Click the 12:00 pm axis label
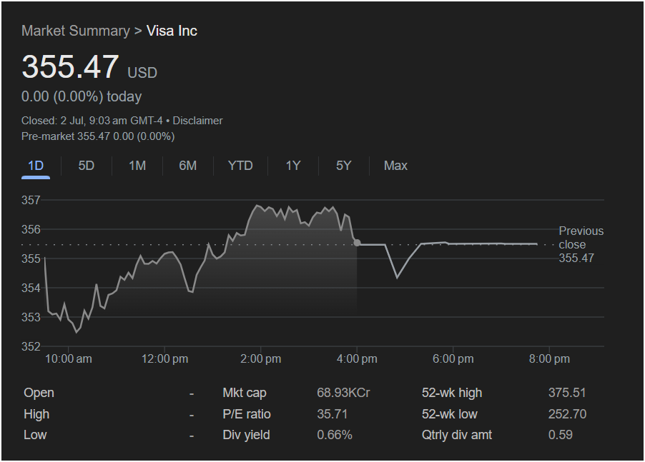Image resolution: width=645 pixels, height=462 pixels. click(x=164, y=359)
